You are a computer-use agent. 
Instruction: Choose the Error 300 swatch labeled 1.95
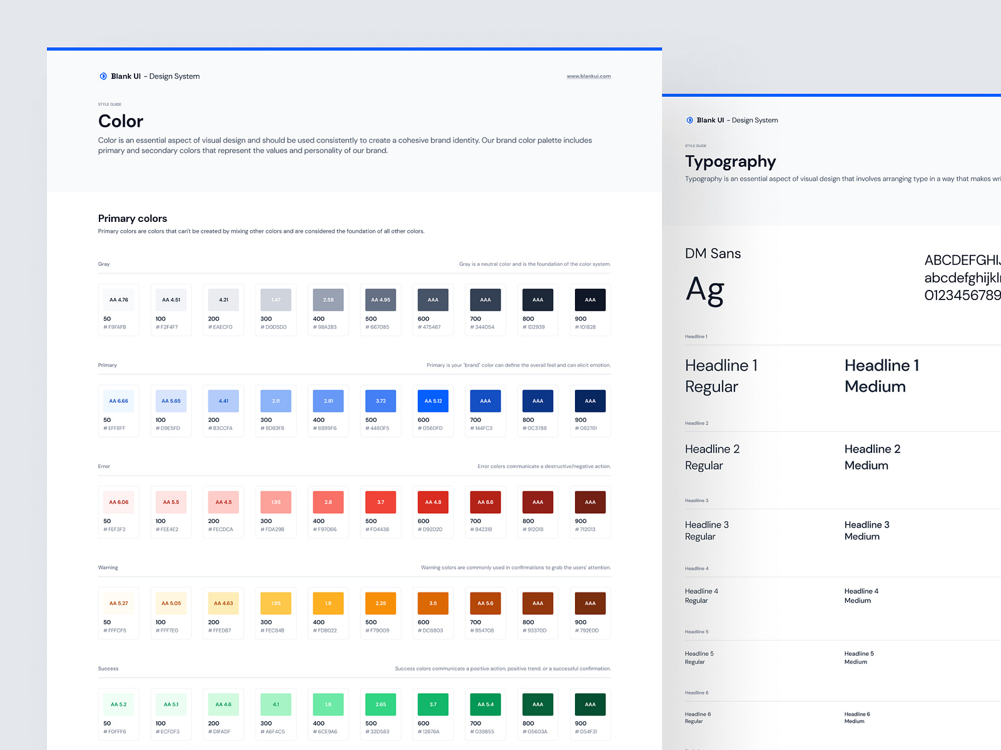tap(276, 502)
